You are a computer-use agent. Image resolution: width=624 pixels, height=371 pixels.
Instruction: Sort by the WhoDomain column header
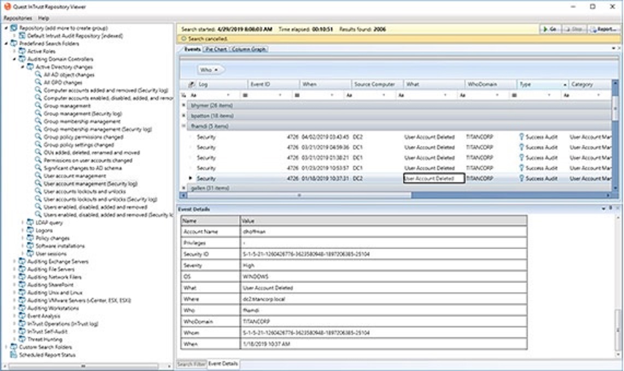490,84
